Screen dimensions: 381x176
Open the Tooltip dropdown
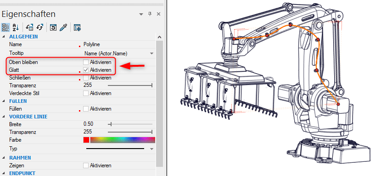(151, 53)
